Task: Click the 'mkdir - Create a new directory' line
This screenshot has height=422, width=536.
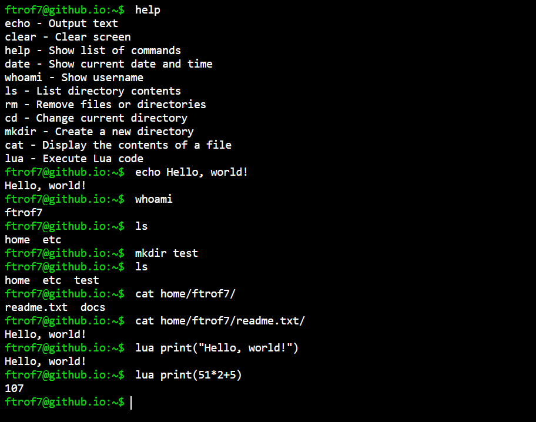Action: coord(99,132)
